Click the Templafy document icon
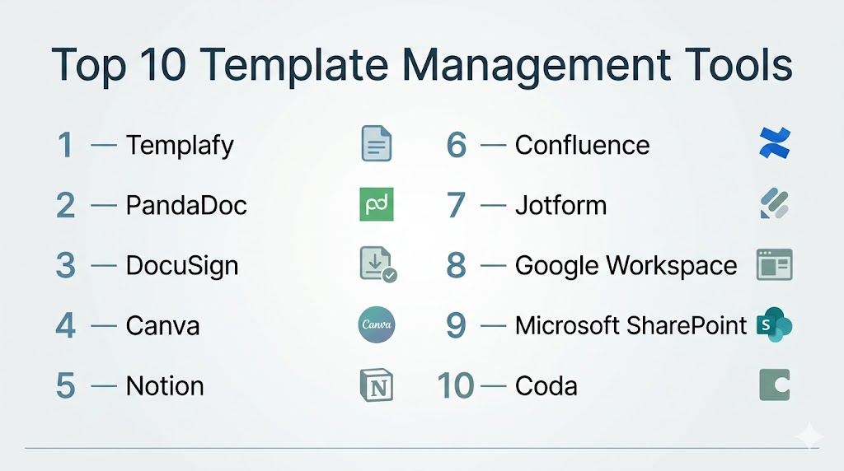This screenshot has height=471, width=844. coord(377,145)
